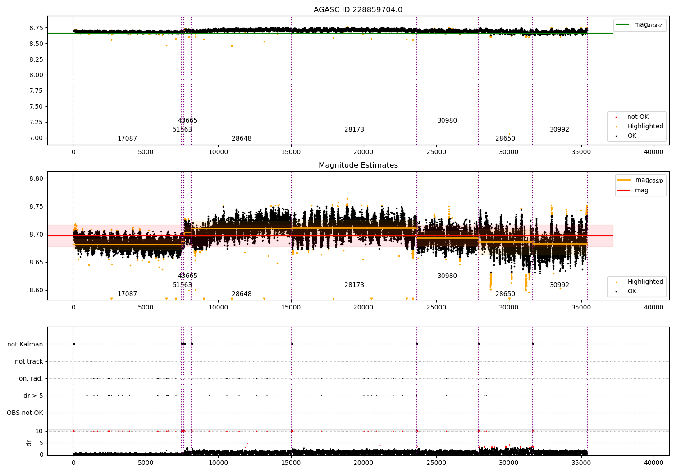Screen dimensions: 676x473
Task: Click obsid label 28650 in Magnitude Estimates plot
Action: (x=505, y=294)
